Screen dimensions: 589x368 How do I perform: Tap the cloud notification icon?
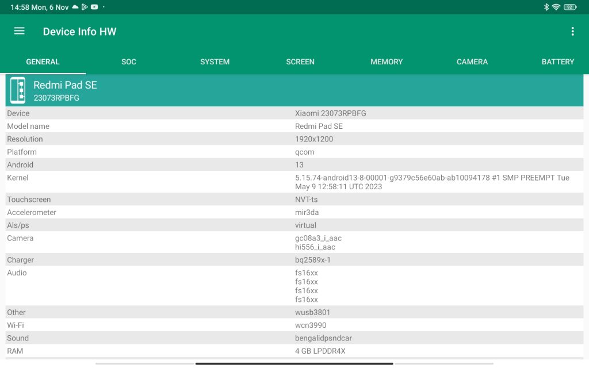pos(75,7)
